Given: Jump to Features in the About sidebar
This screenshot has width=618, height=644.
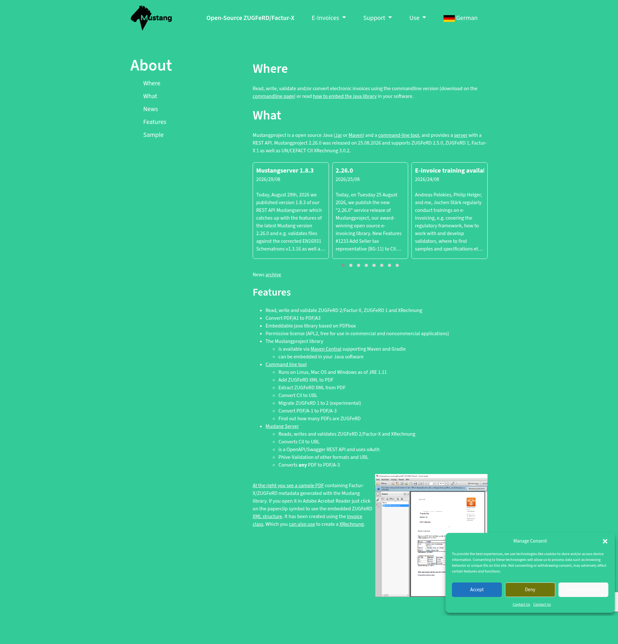Looking at the screenshot, I should coord(155,122).
